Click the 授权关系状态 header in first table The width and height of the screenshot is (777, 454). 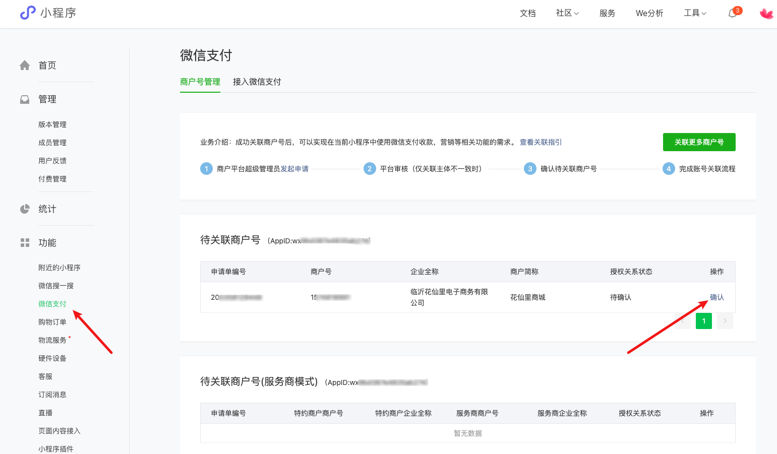(x=631, y=272)
